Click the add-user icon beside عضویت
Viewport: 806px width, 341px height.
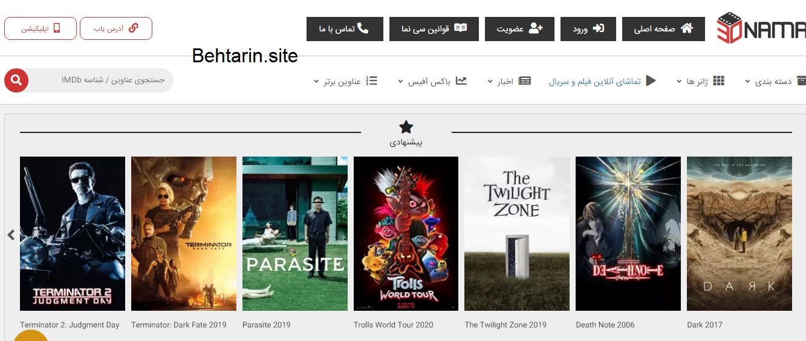(536, 28)
